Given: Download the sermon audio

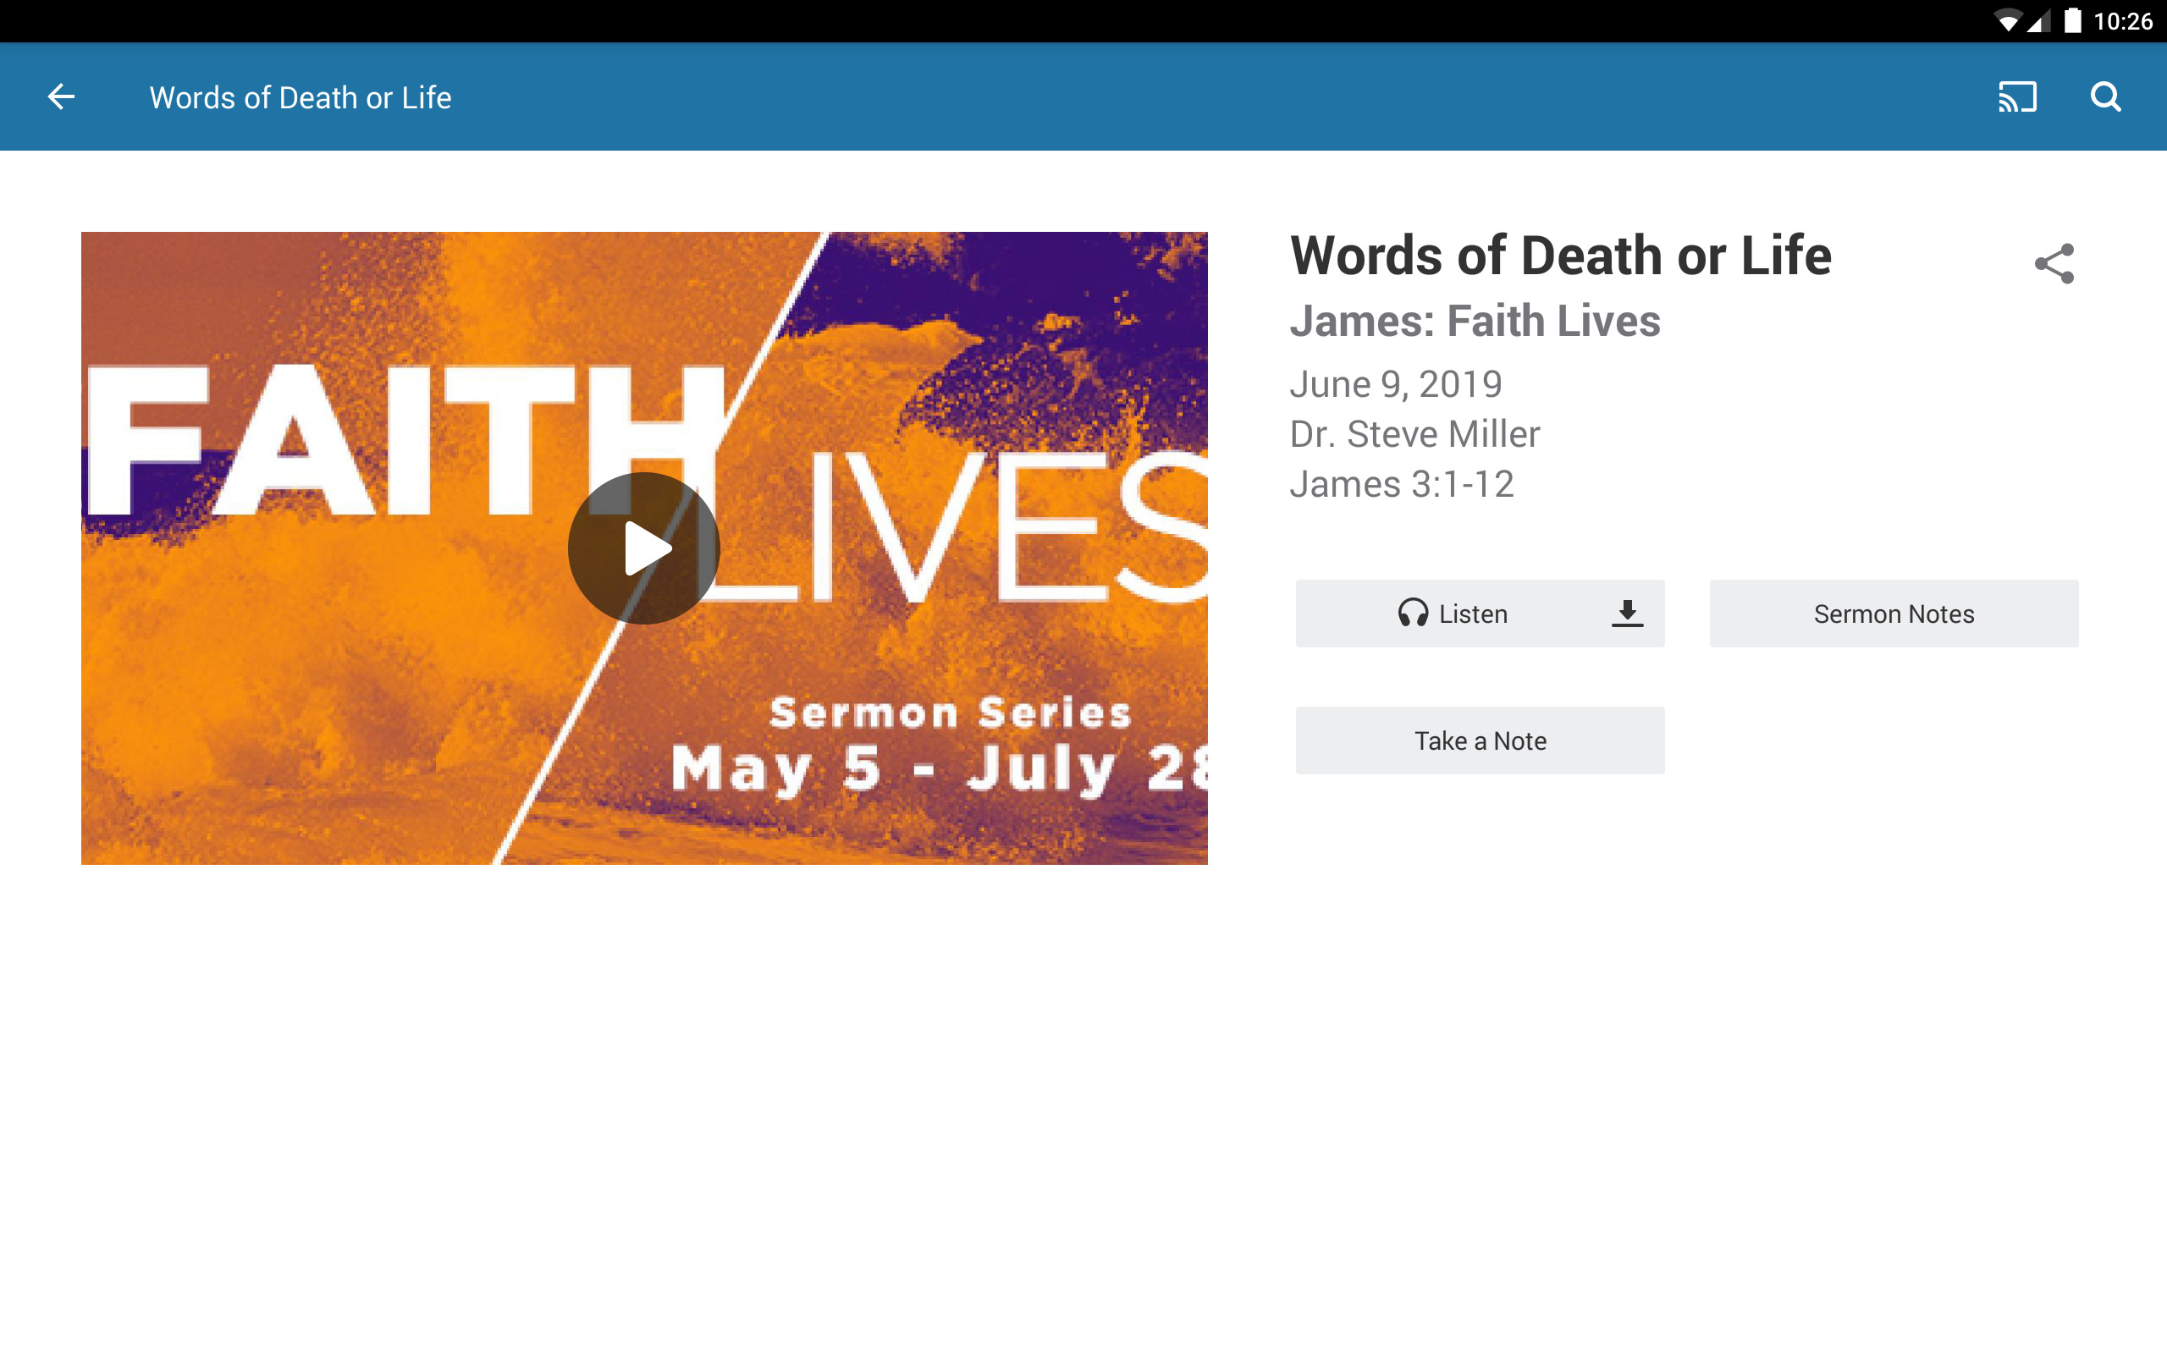Looking at the screenshot, I should click(x=1627, y=614).
